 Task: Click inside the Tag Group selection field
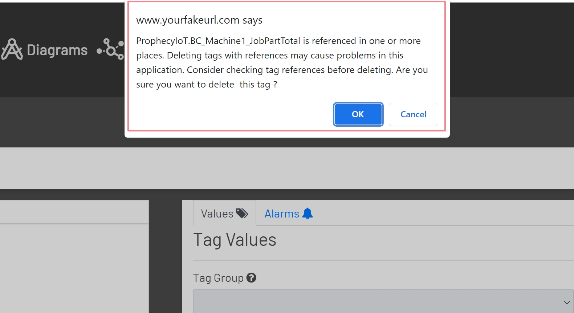pos(363,301)
